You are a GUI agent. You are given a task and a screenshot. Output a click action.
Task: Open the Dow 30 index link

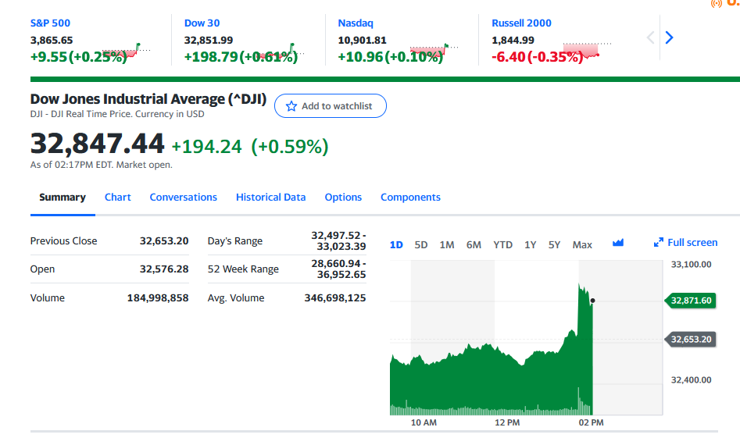[x=202, y=23]
